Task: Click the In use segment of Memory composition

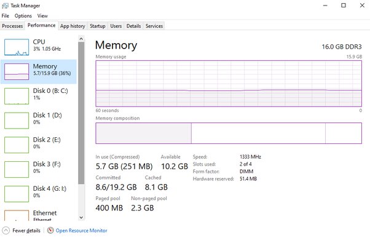Action: (143, 133)
